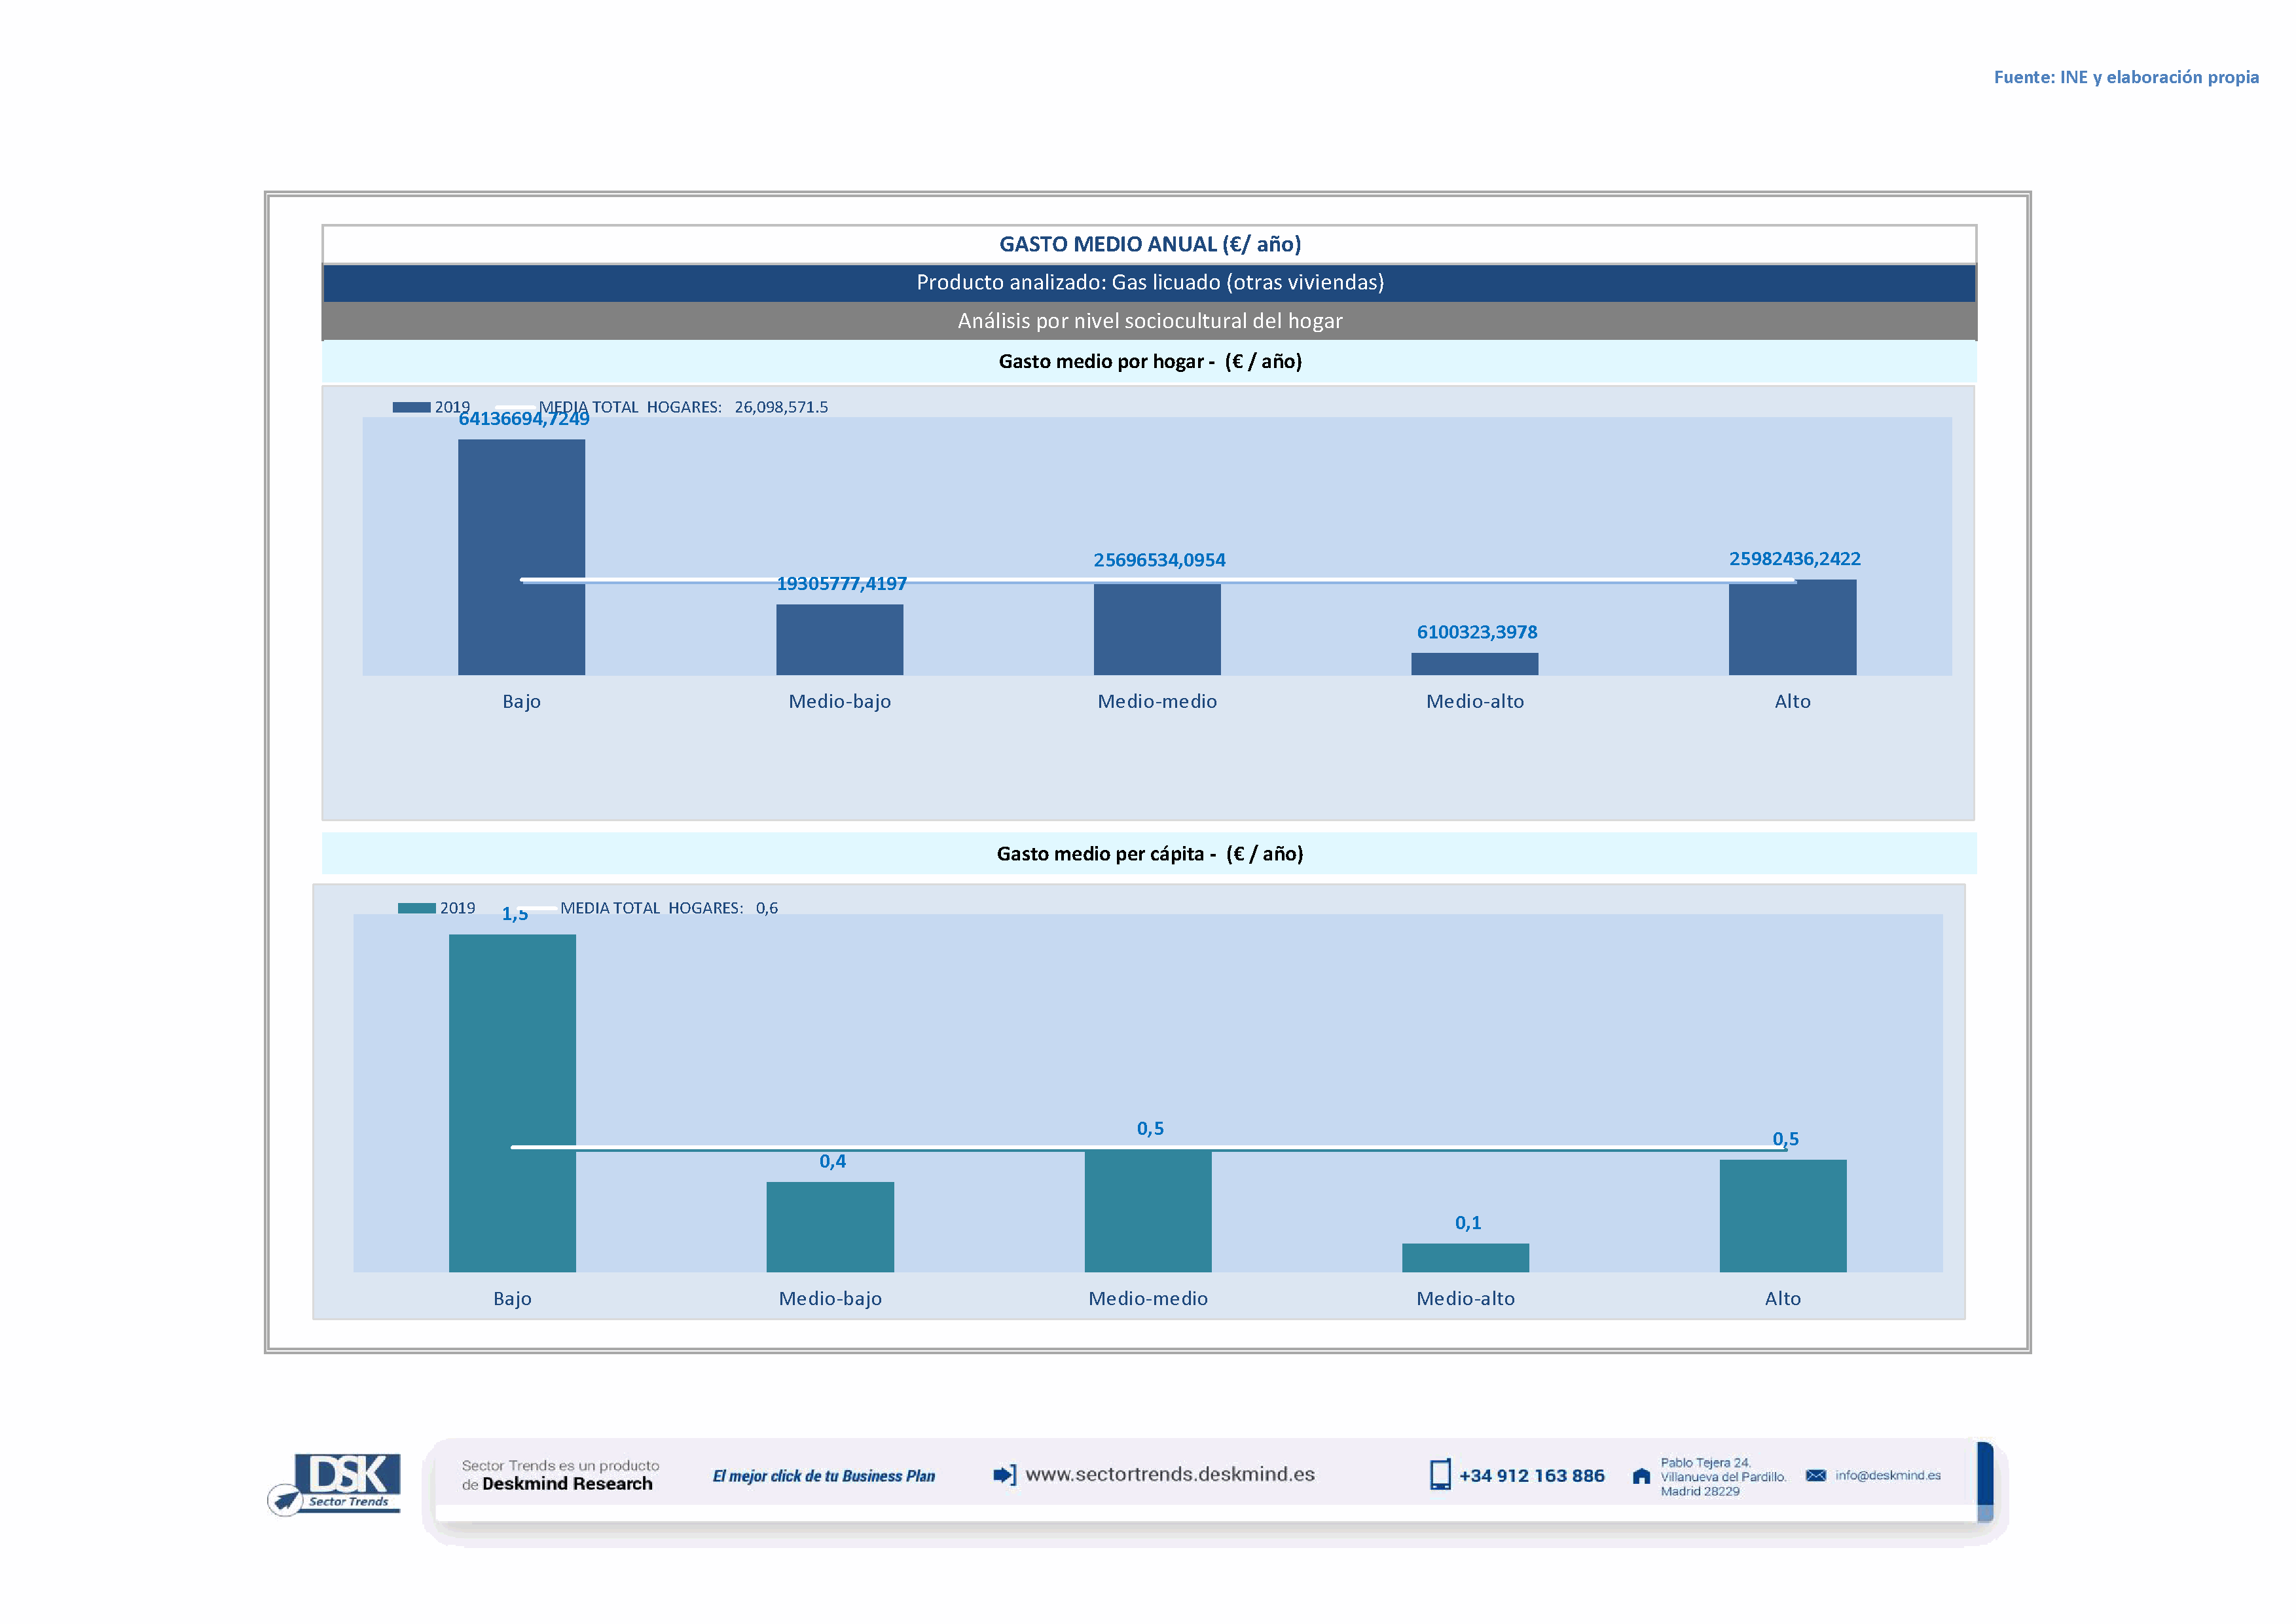Click the Medio-bajo bar in hogar chart
2296x1624 pixels.
[x=839, y=640]
